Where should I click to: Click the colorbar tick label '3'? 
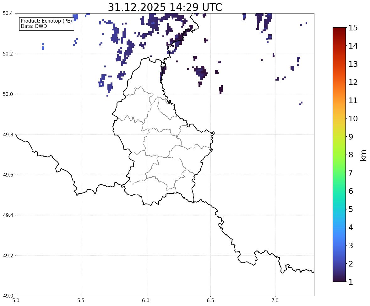tap(351, 245)
